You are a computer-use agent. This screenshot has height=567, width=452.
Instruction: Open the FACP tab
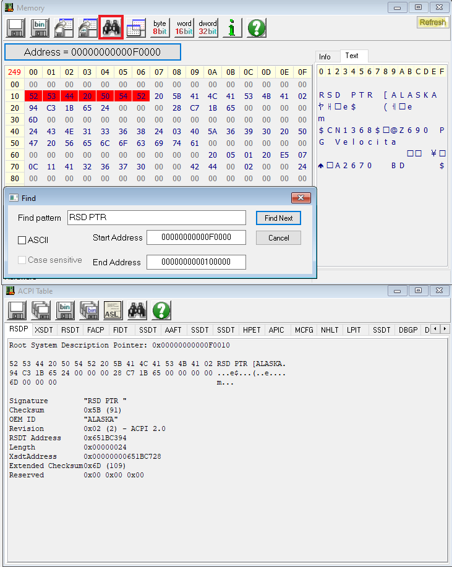[96, 330]
